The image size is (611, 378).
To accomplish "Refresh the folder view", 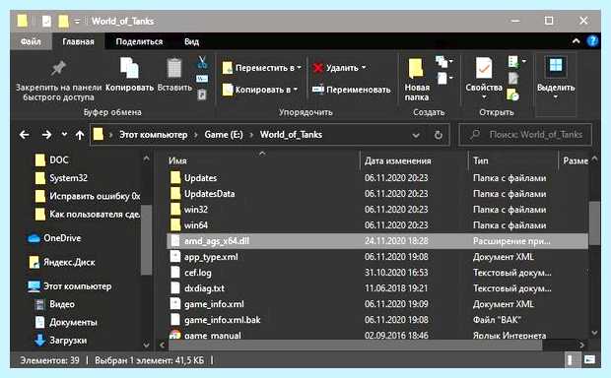I will (x=439, y=135).
